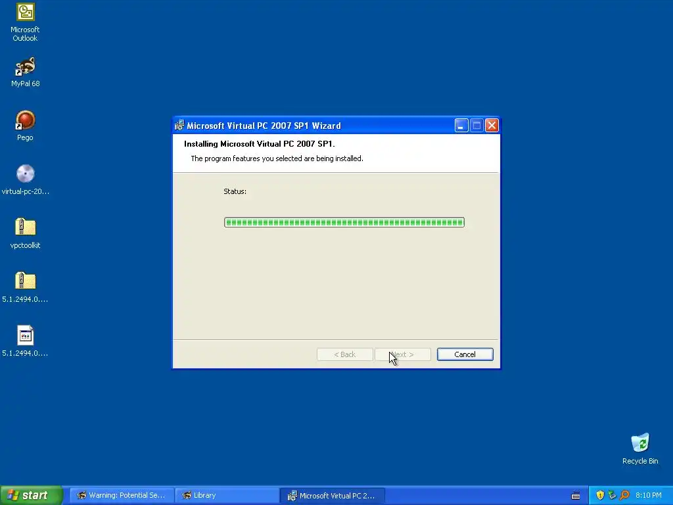This screenshot has height=505, width=673.
Task: Select the Recycle Bin icon
Action: tap(640, 448)
